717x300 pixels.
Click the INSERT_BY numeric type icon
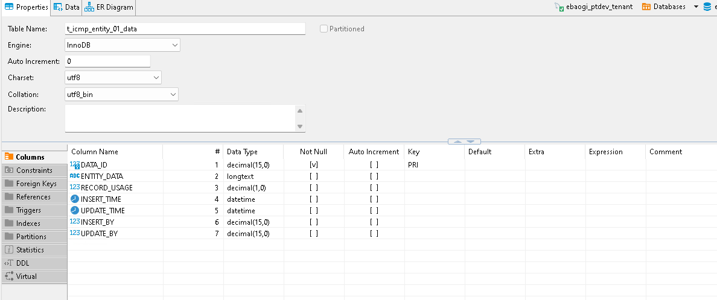75,222
